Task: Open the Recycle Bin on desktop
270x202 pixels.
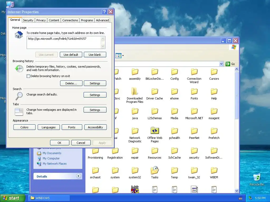Action: (x=257, y=180)
